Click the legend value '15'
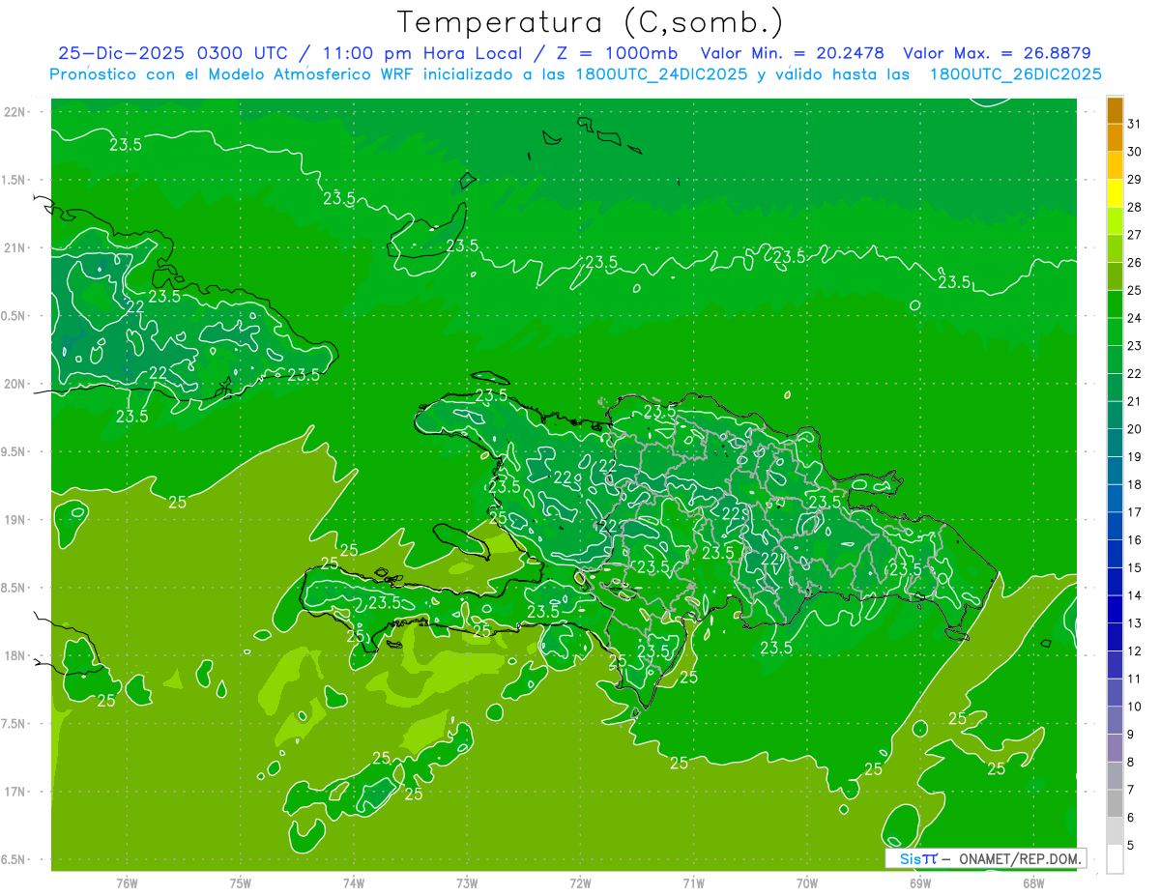 tap(1135, 567)
